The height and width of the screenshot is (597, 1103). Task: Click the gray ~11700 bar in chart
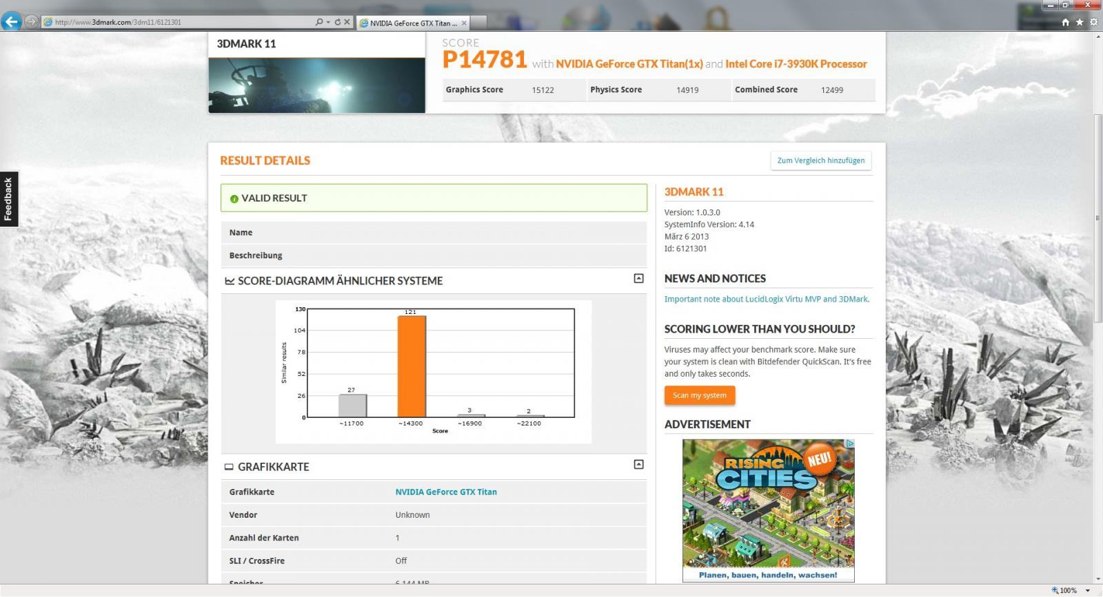(352, 406)
